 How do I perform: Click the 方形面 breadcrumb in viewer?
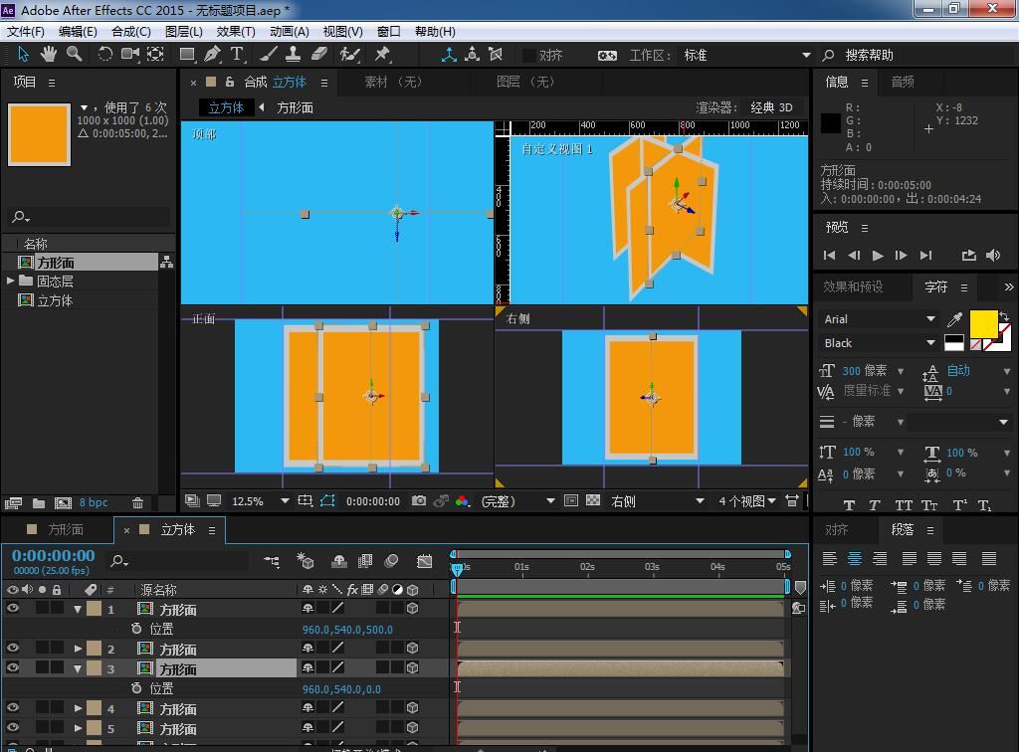tap(295, 107)
